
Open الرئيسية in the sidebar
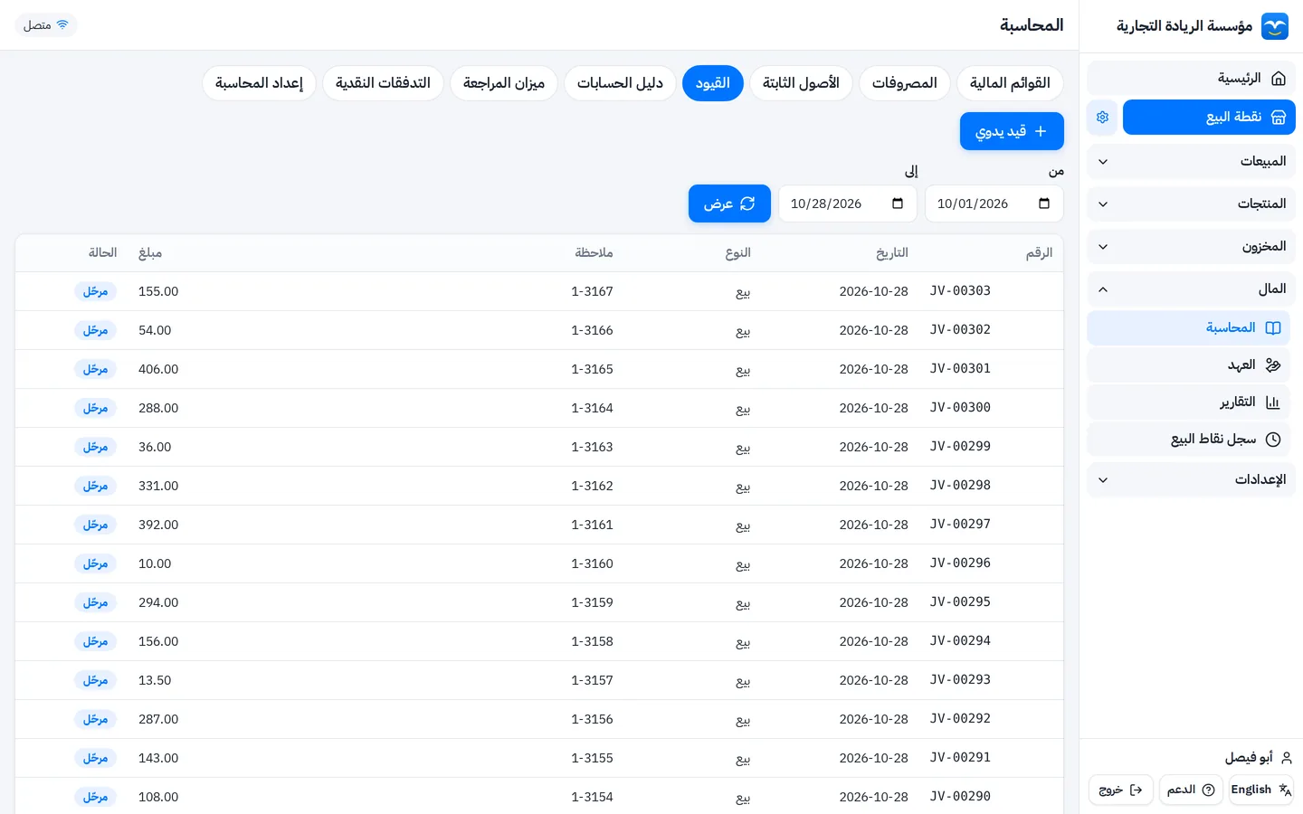(1191, 79)
